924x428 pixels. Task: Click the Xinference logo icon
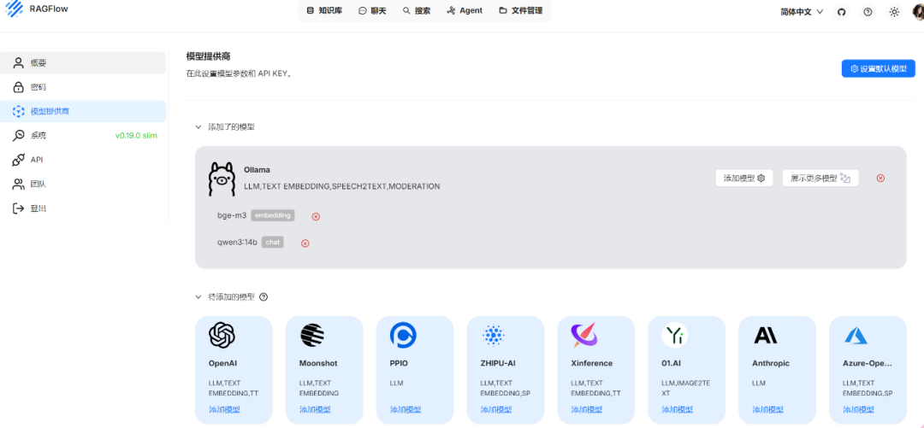pyautogui.click(x=584, y=335)
